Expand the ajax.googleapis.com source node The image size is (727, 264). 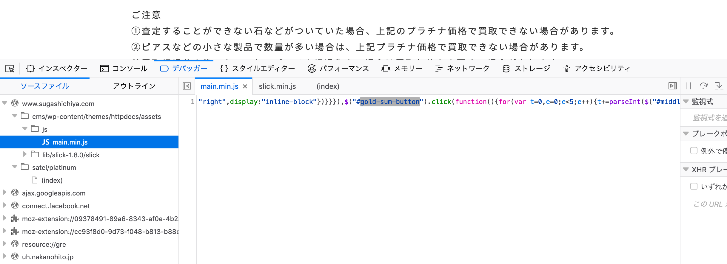coord(5,193)
